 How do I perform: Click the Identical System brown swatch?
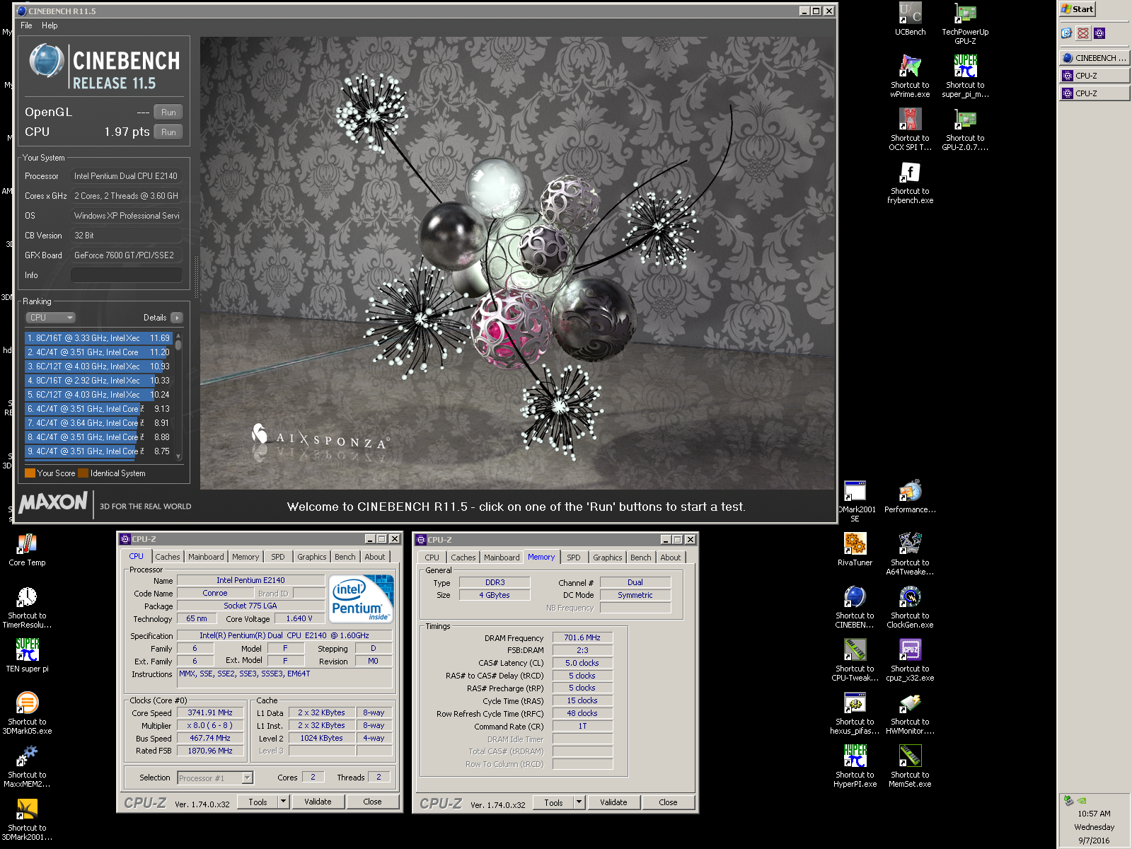[x=83, y=473]
